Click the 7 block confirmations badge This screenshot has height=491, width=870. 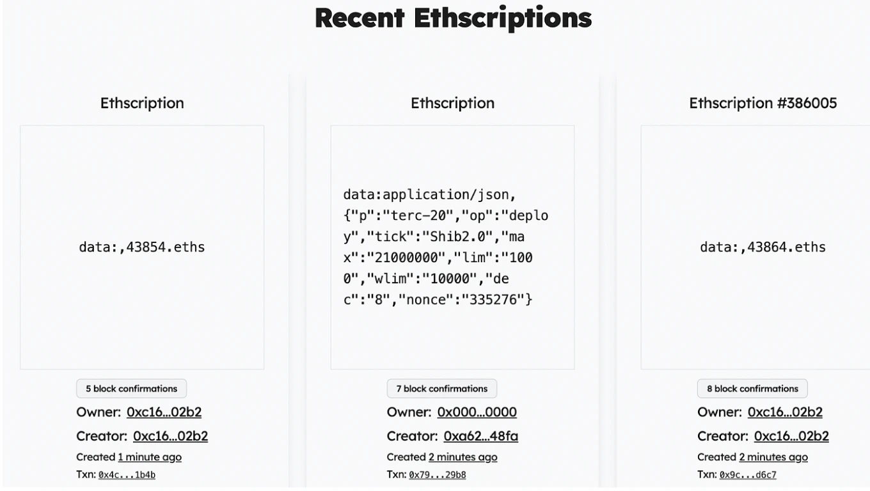441,389
